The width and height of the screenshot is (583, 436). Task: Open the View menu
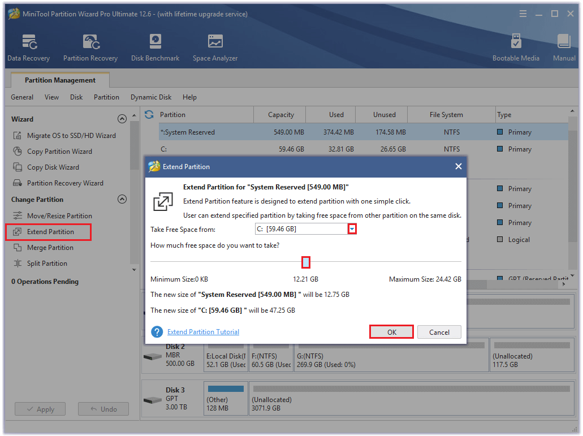pos(51,97)
